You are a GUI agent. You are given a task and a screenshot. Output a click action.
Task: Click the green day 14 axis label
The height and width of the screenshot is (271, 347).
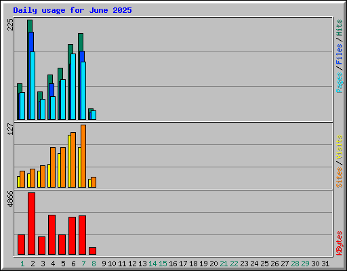tap(152, 264)
